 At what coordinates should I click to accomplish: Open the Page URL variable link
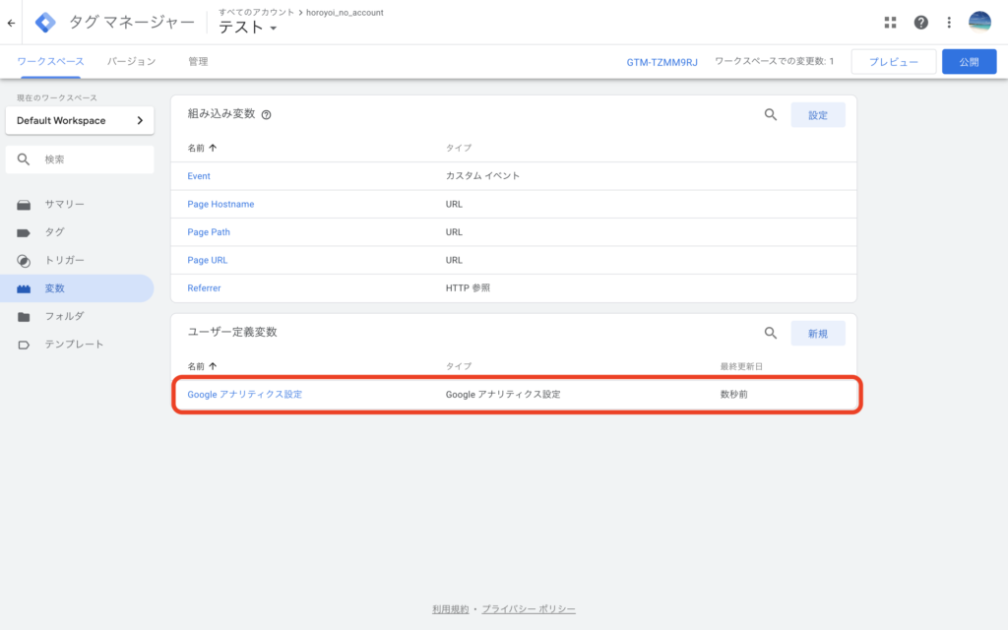[x=207, y=260]
